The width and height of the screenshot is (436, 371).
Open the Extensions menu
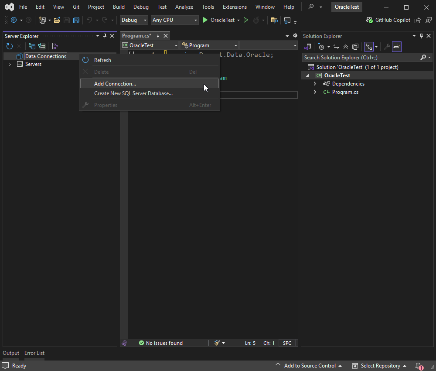click(235, 7)
